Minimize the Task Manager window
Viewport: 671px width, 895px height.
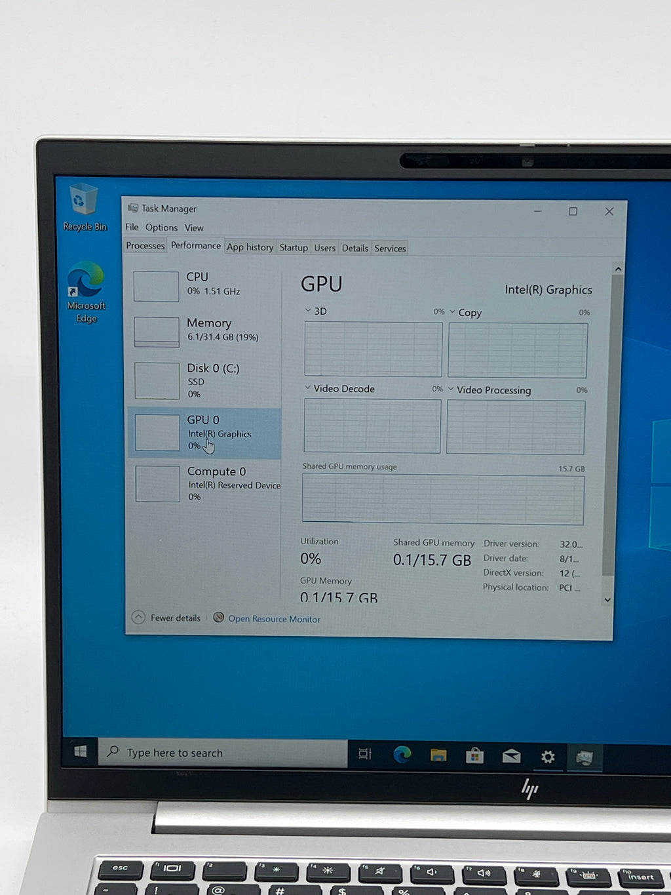537,211
